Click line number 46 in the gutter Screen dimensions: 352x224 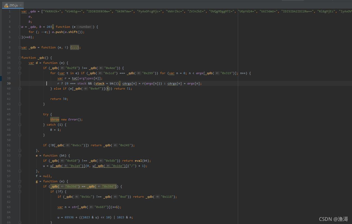(9, 119)
